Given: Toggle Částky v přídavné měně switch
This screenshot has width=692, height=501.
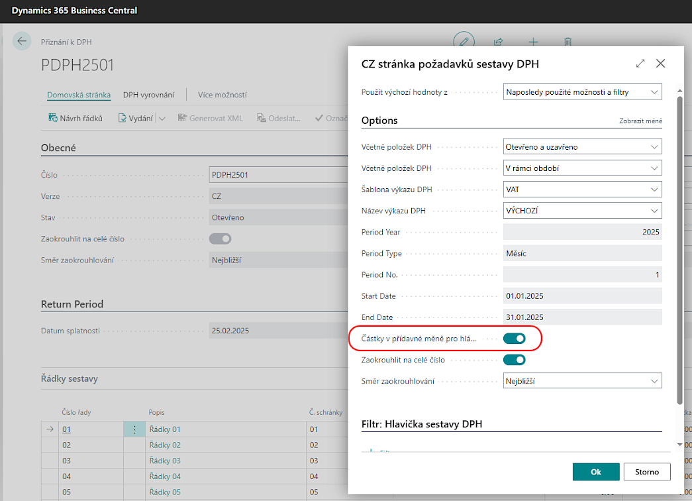Looking at the screenshot, I should click(x=514, y=339).
